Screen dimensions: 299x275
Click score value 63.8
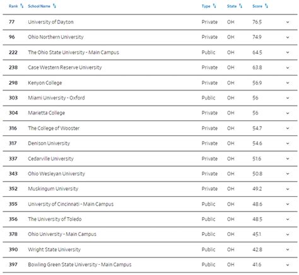[257, 67]
